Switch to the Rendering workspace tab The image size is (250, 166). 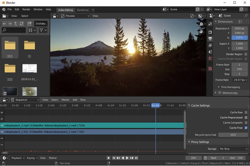(x=83, y=10)
